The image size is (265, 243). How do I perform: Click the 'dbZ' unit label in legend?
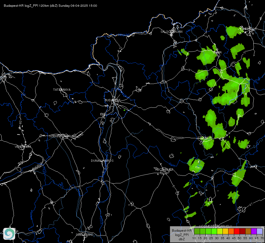pos(182,239)
